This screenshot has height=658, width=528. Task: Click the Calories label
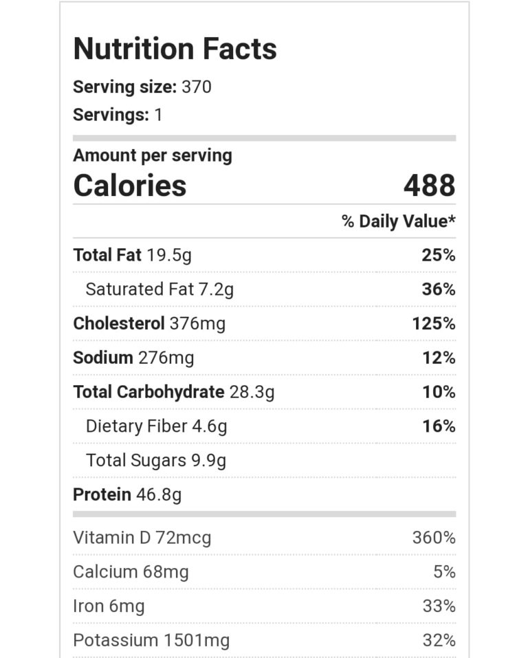[x=129, y=186]
